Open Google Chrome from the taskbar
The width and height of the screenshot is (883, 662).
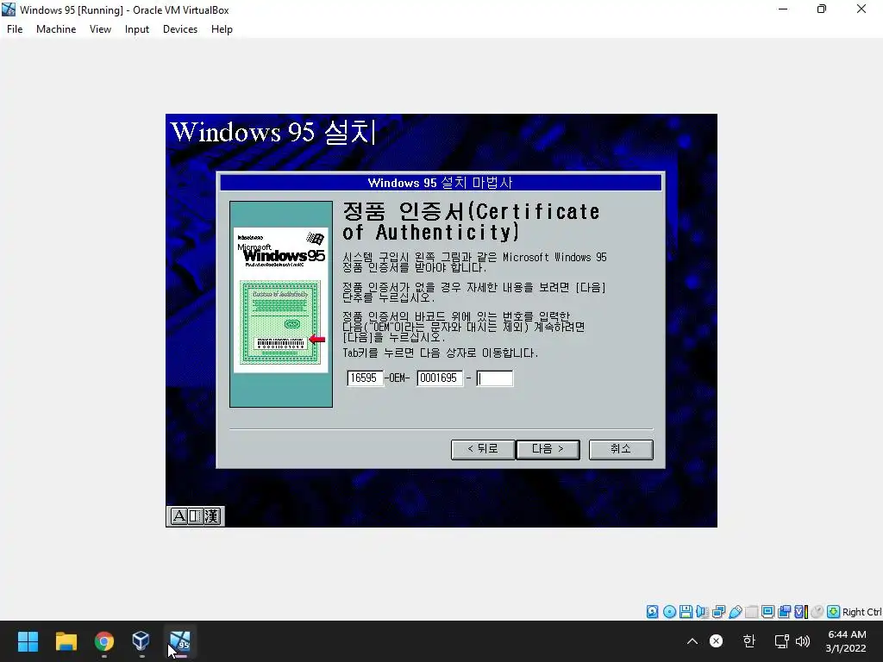103,641
